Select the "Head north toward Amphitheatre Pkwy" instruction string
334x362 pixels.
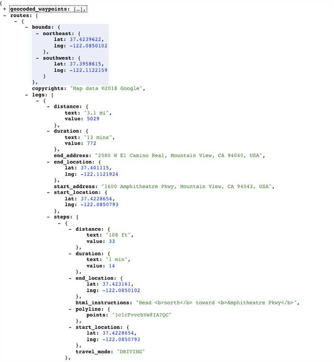click(x=216, y=303)
